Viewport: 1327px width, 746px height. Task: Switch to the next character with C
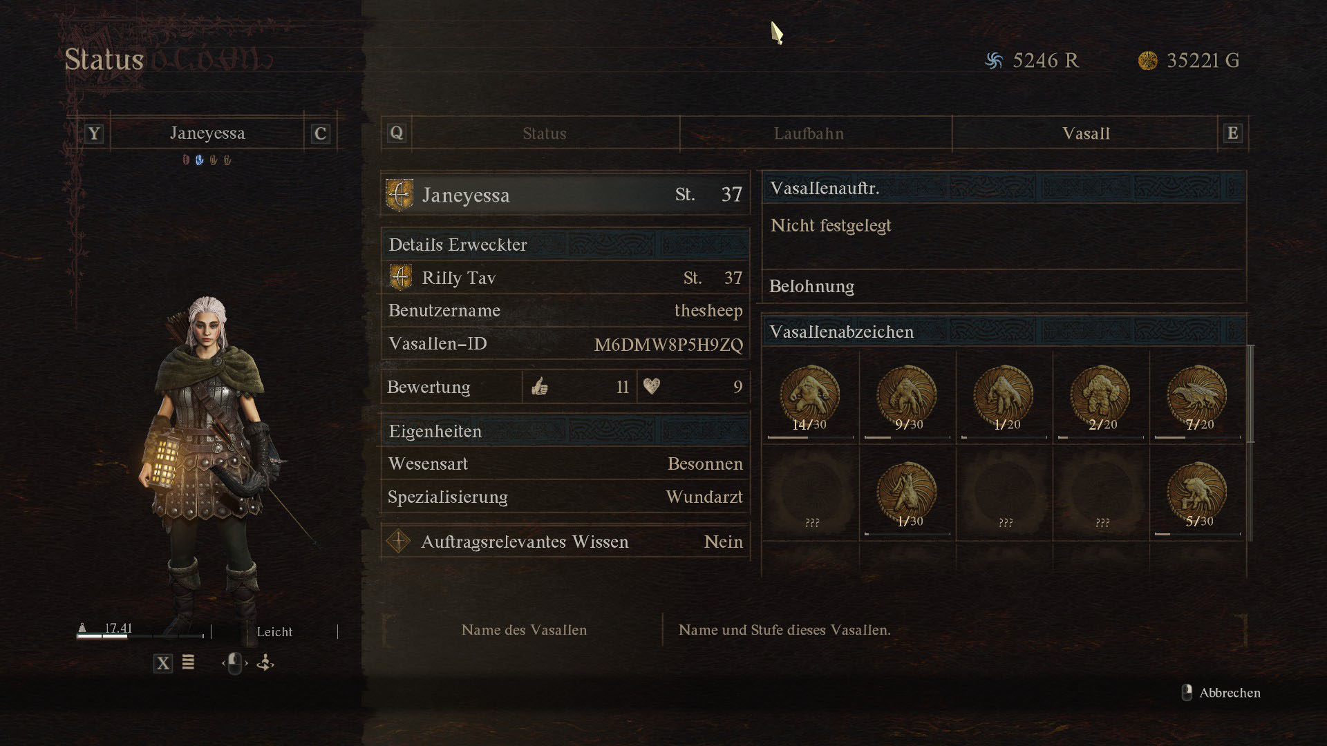[320, 133]
